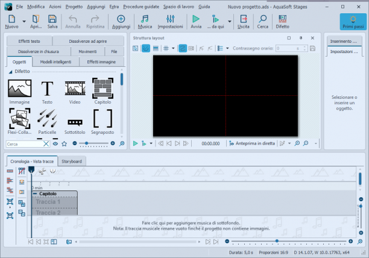Screen dimensions: 369x258
Task: Open Cerca search in toolbar
Action: (x=263, y=22)
